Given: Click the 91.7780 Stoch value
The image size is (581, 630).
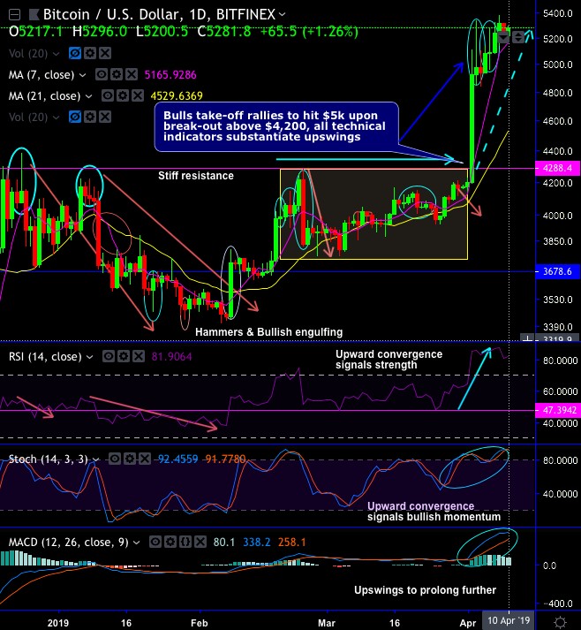Looking at the screenshot, I should 225,459.
